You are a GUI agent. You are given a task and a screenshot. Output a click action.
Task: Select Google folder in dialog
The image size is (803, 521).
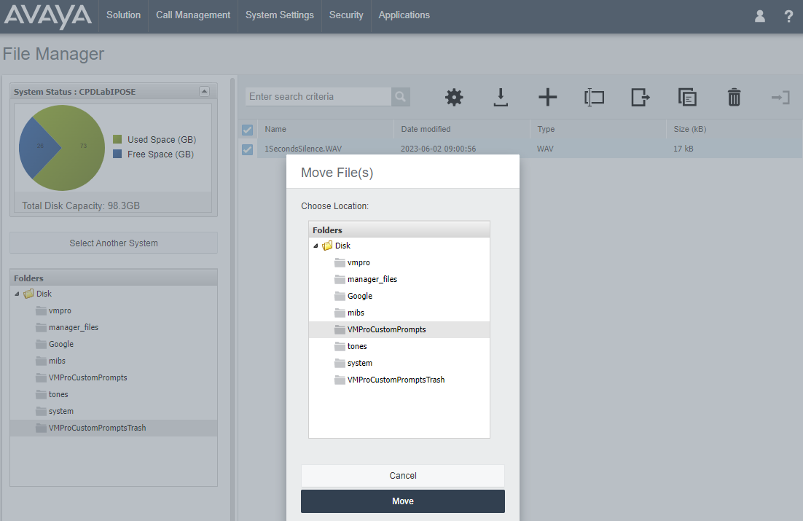(x=399, y=296)
